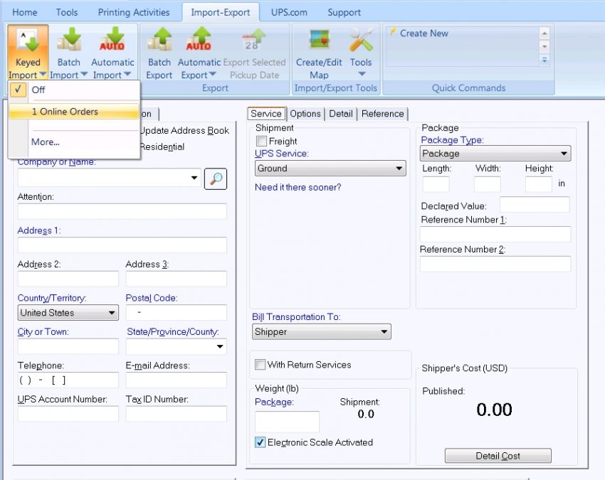Enable the Freight checkbox
Image resolution: width=605 pixels, height=480 pixels.
tap(261, 141)
